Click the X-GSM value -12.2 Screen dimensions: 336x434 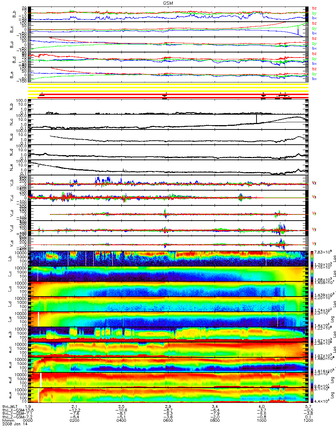point(75,410)
